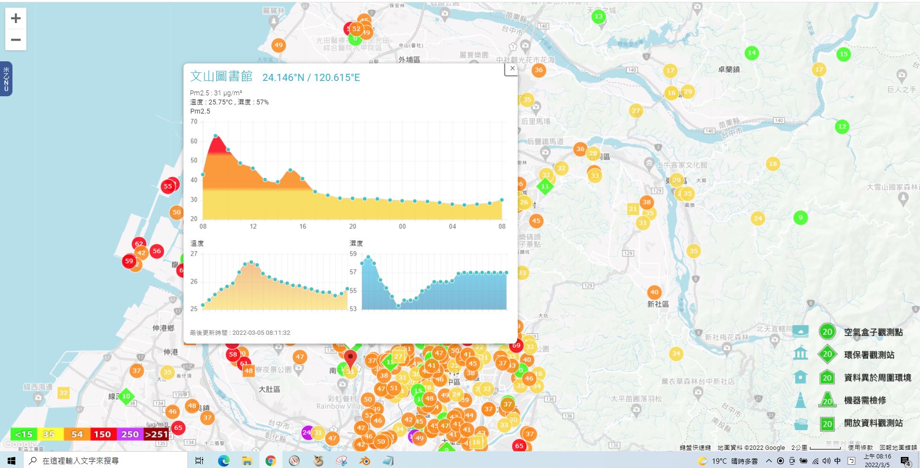This screenshot has width=920, height=468.
Task: Open Blender from the taskbar
Action: (365, 461)
